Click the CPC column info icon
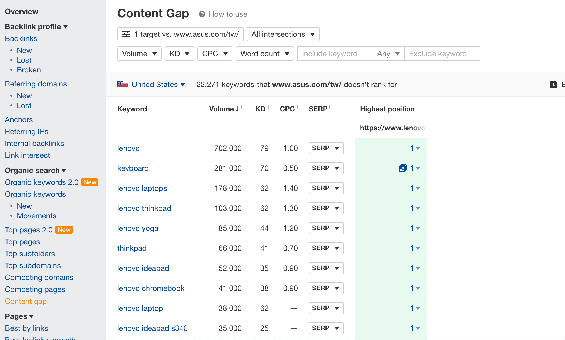This screenshot has height=340, width=565. (x=297, y=107)
